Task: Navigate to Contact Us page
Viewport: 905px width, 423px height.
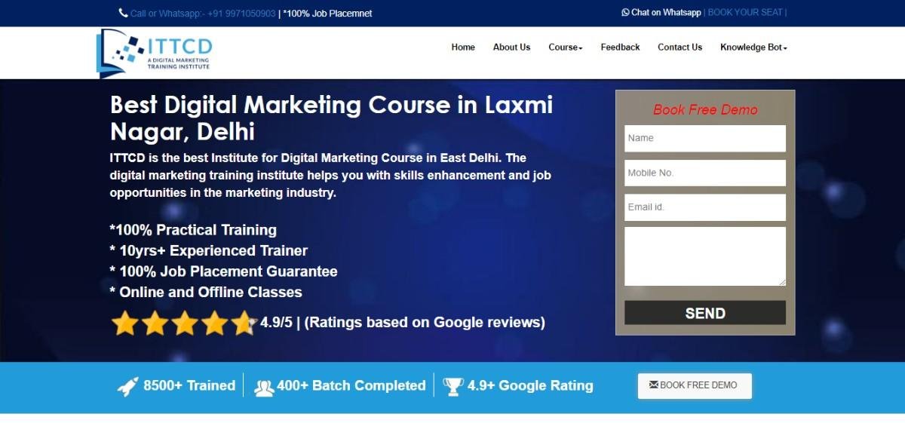Action: point(680,48)
